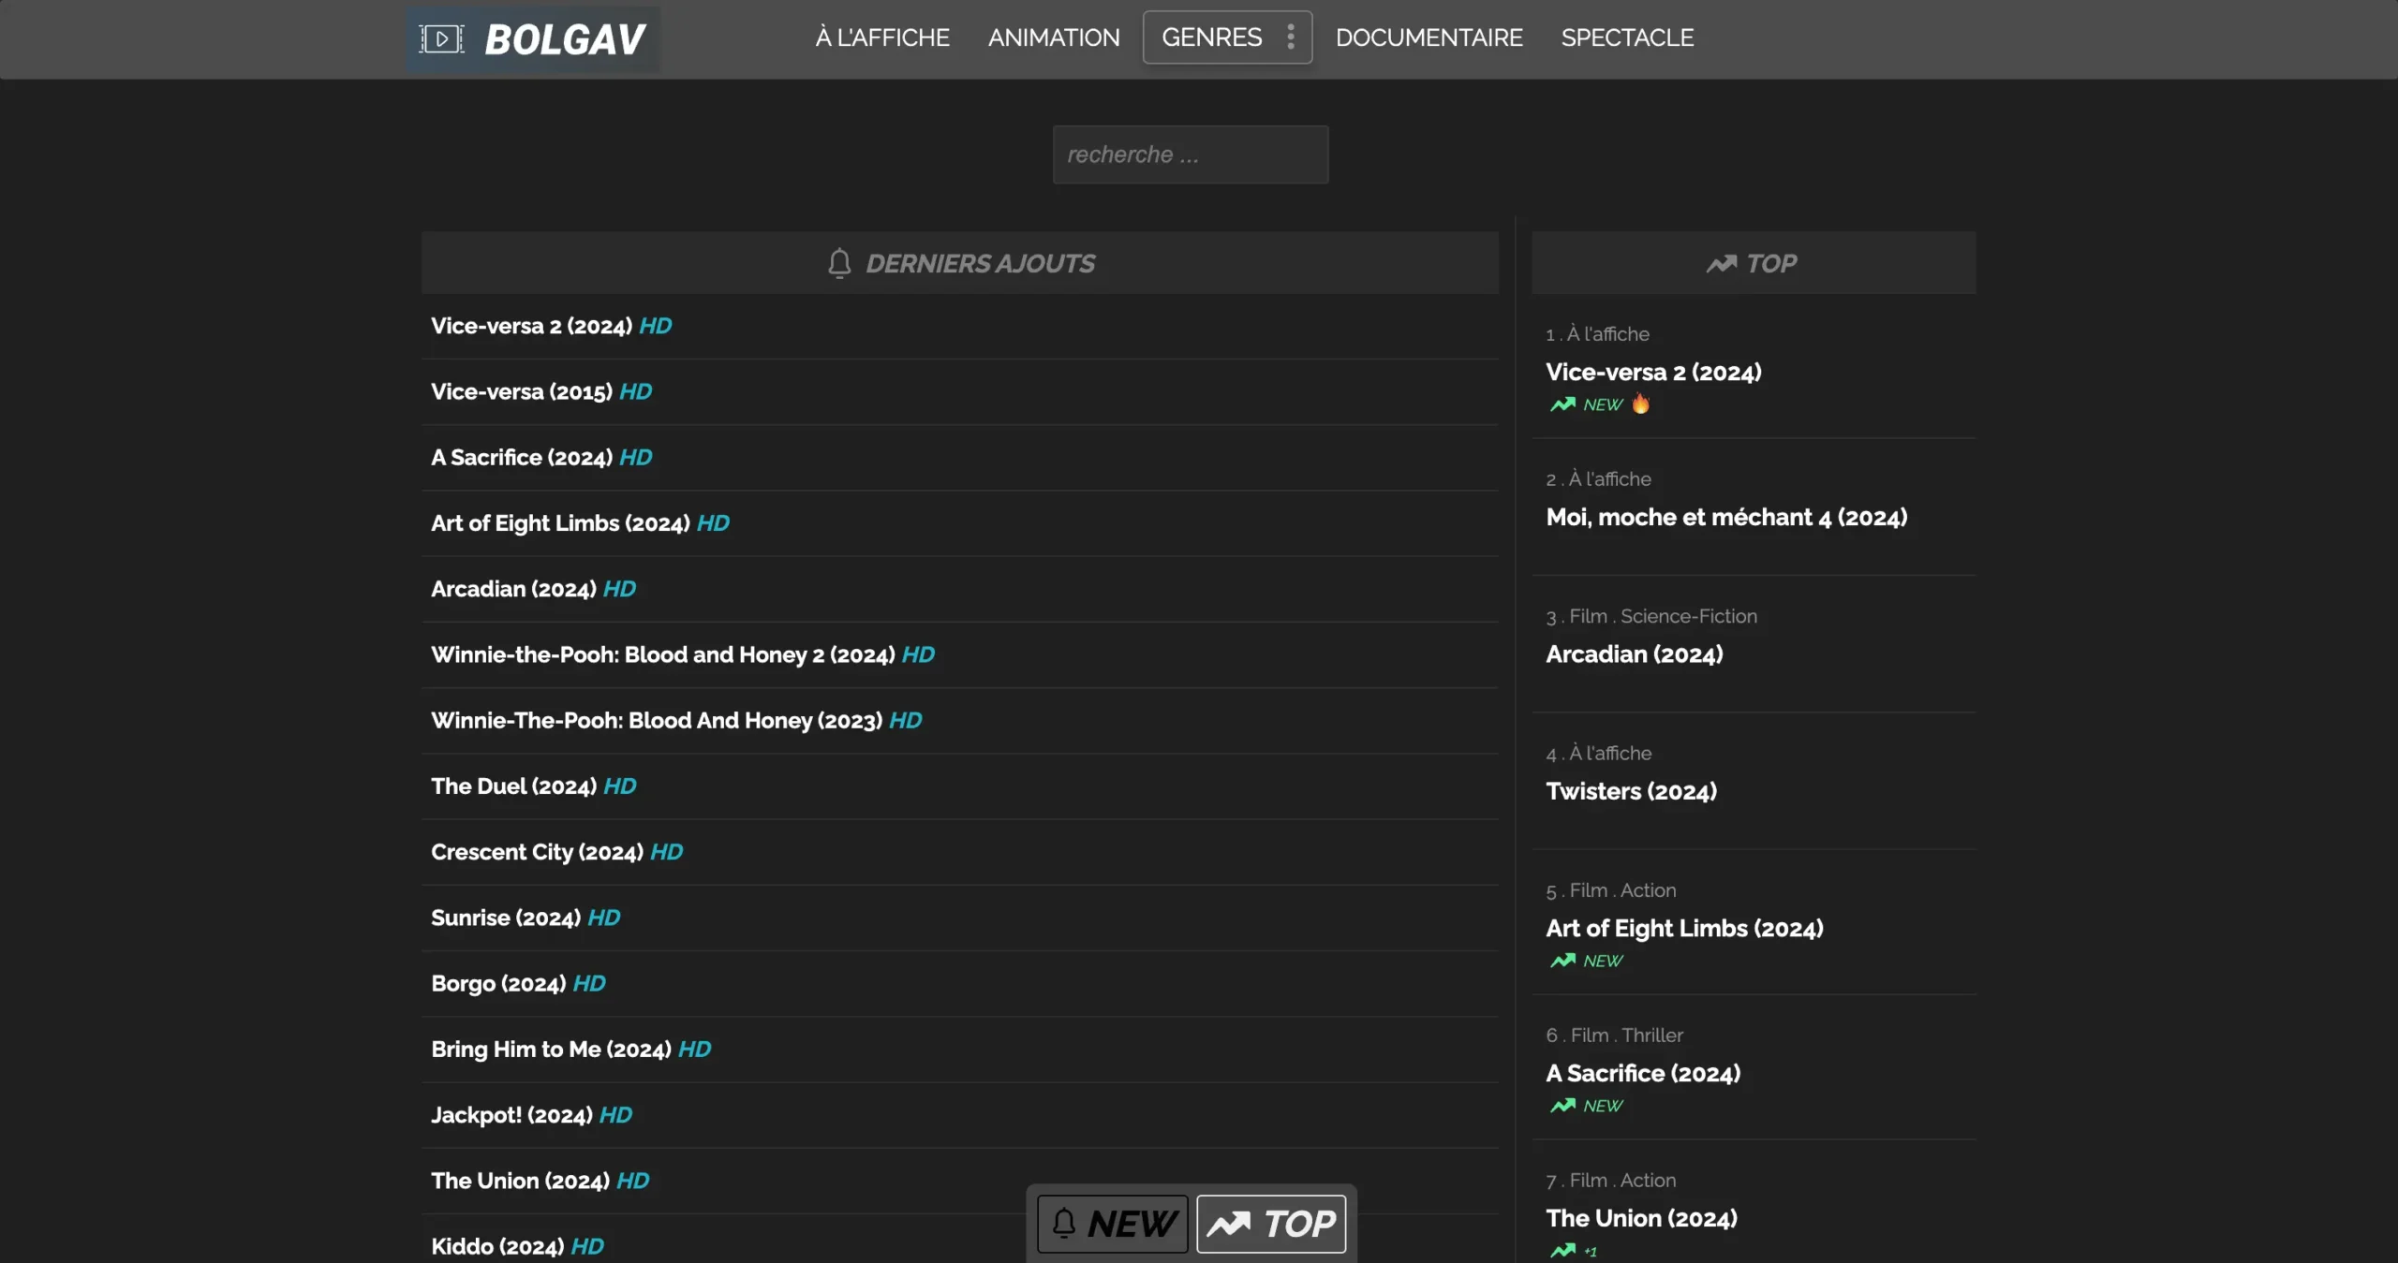Click trending icon under Art of Eight Limbs in TOP

(x=1562, y=961)
